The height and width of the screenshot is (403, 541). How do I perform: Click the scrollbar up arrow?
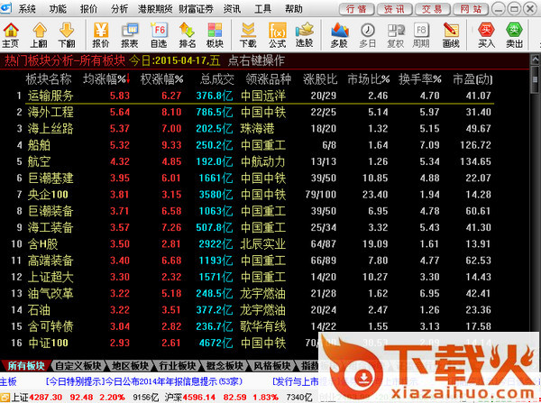click(535, 59)
